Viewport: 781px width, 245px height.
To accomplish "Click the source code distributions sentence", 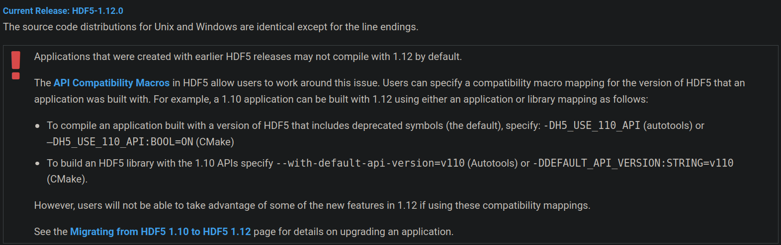I will (211, 27).
